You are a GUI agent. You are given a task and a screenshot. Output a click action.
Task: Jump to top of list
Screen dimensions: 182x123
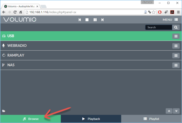(169, 111)
